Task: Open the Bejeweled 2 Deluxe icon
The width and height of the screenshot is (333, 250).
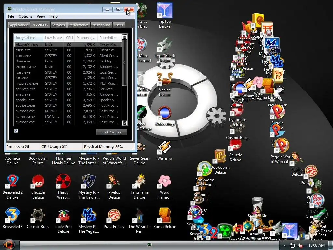Action: [13, 187]
